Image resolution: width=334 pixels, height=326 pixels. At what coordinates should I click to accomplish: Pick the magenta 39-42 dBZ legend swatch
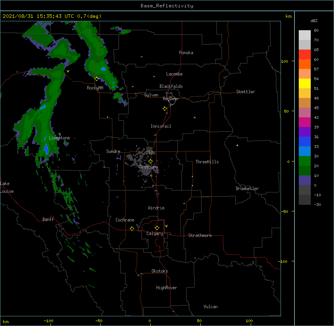(x=305, y=122)
